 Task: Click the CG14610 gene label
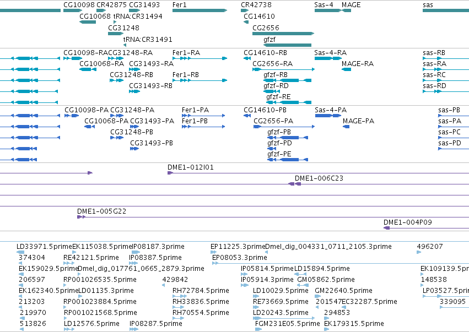tap(260, 16)
